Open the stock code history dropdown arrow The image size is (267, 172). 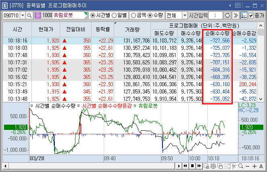[x=23, y=15]
